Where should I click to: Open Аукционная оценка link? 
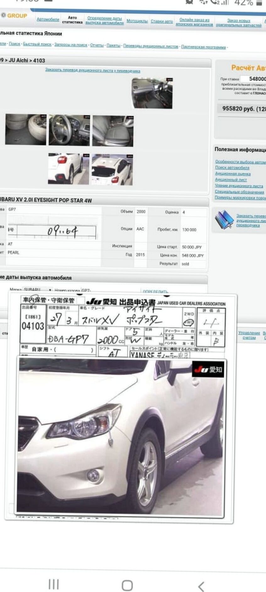tap(233, 174)
